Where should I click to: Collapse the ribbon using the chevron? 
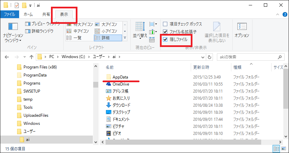point(277,14)
